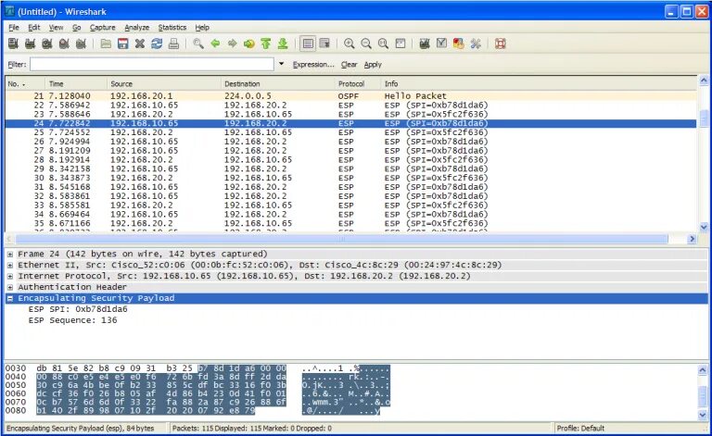Print packets using printer icon
712x436 pixels.
click(x=173, y=44)
